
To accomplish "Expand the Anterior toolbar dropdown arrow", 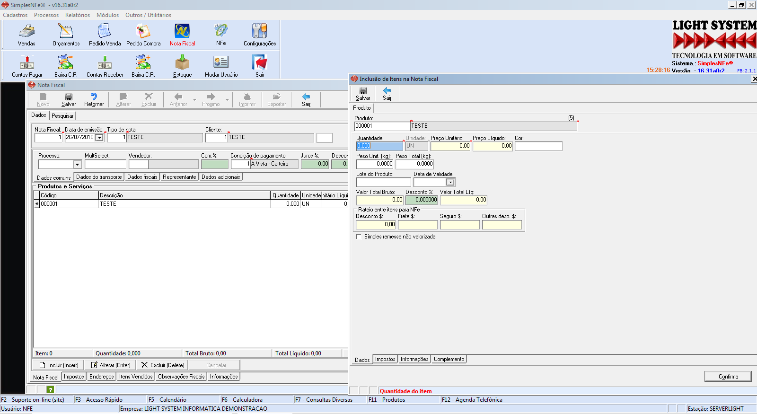I will [194, 100].
